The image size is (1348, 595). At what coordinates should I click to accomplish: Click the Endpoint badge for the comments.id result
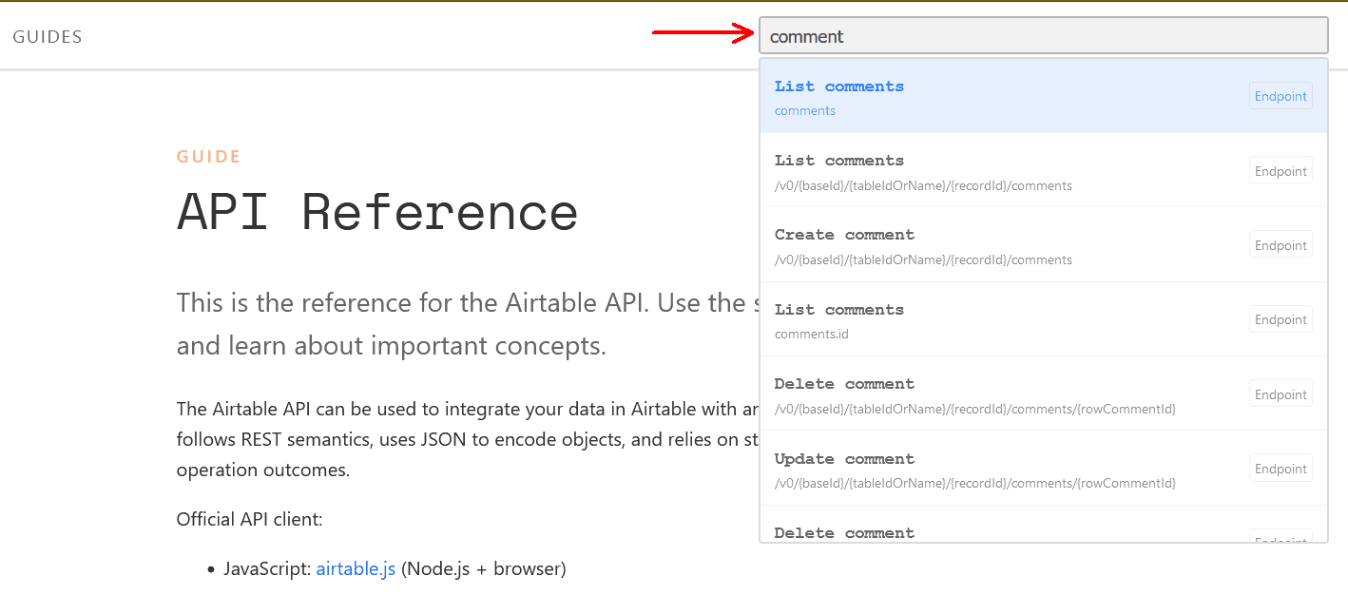[1280, 318]
